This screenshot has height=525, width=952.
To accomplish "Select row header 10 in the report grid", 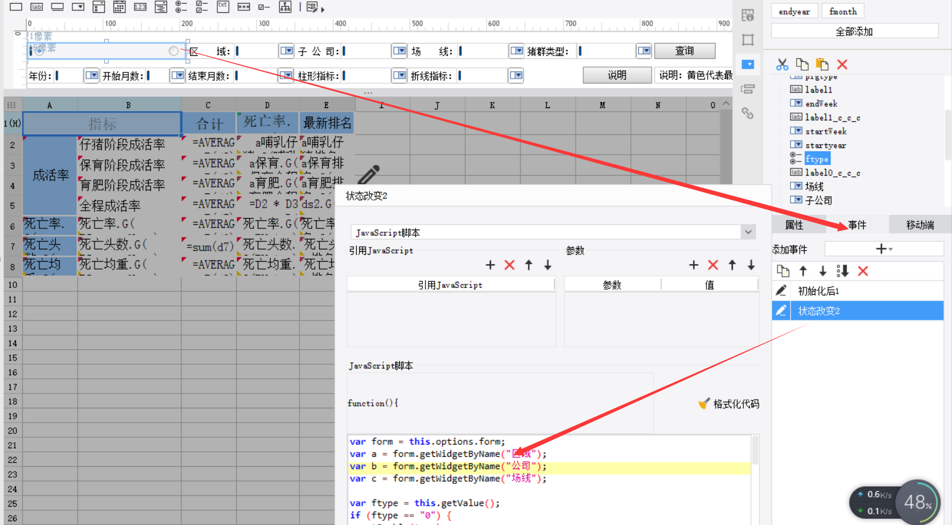I will 12,285.
